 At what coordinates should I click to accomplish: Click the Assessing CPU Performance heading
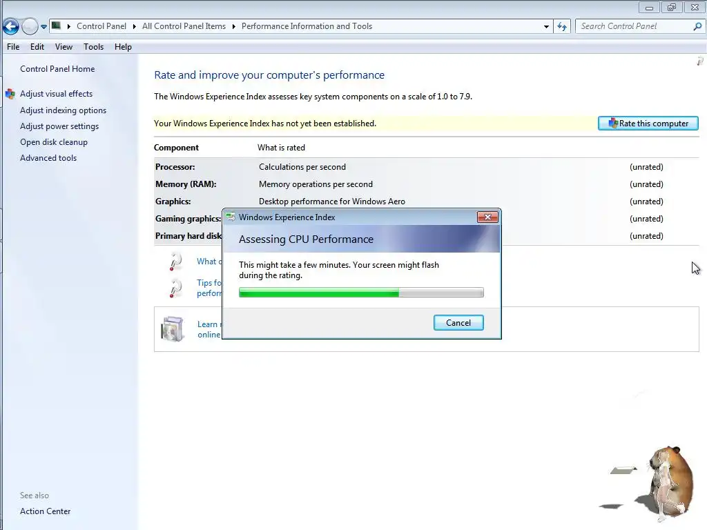[x=306, y=239]
